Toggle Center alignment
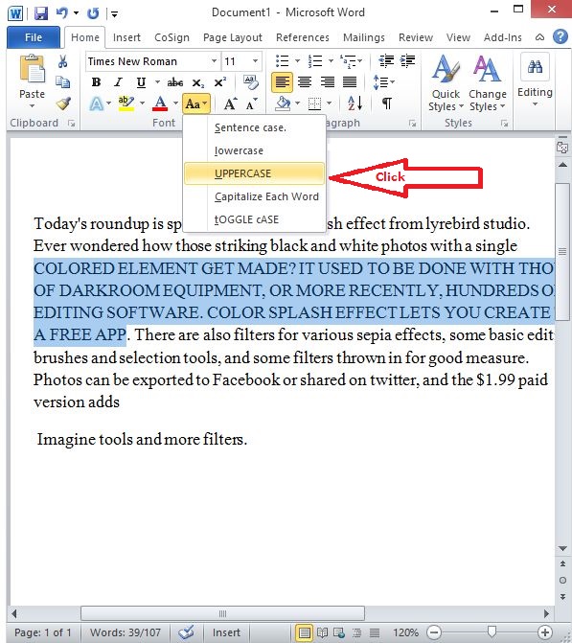Image resolution: width=572 pixels, height=643 pixels. pos(305,82)
